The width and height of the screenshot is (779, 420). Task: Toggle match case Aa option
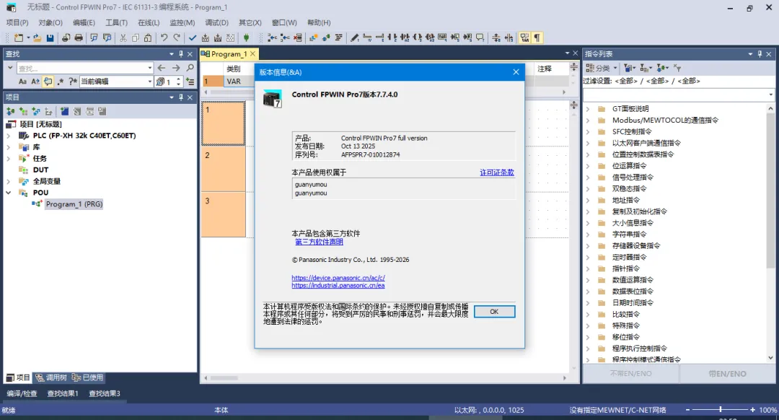pyautogui.click(x=22, y=82)
